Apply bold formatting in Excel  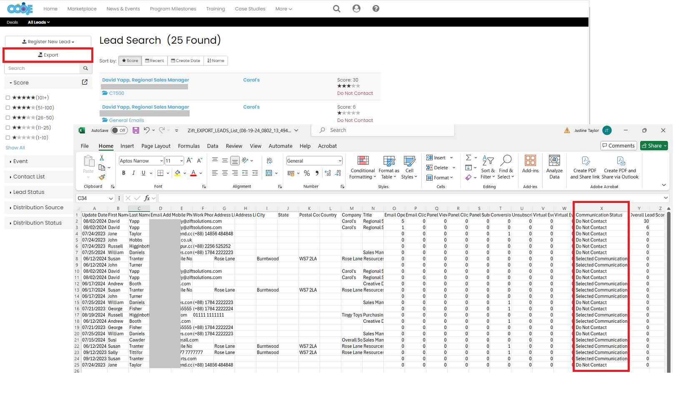click(124, 173)
